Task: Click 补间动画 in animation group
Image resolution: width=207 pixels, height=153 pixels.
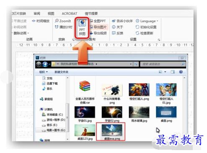Action: [x=19, y=27]
